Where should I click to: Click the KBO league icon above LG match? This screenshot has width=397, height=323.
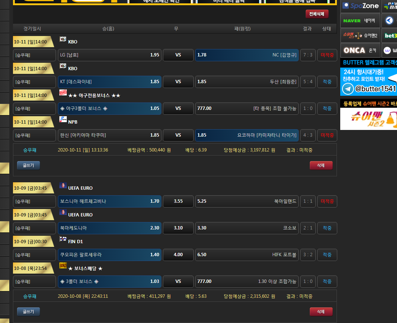63,39
